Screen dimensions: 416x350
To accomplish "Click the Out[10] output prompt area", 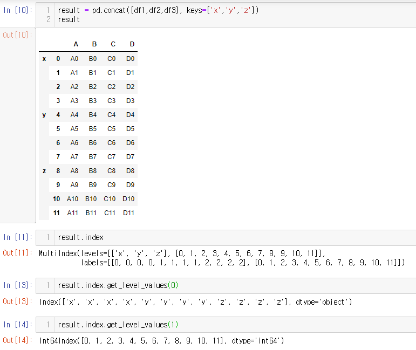I will [x=17, y=35].
